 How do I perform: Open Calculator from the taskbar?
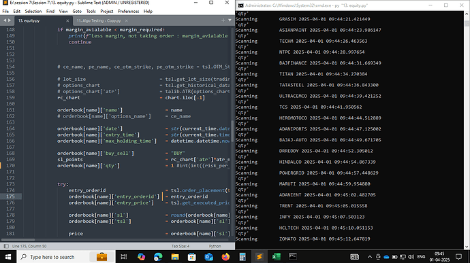point(242,257)
